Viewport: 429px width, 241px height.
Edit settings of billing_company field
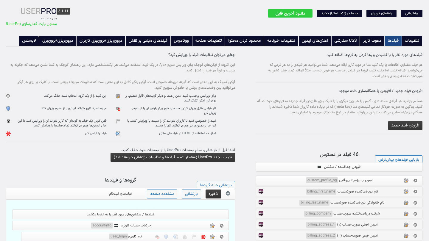pyautogui.click(x=406, y=214)
